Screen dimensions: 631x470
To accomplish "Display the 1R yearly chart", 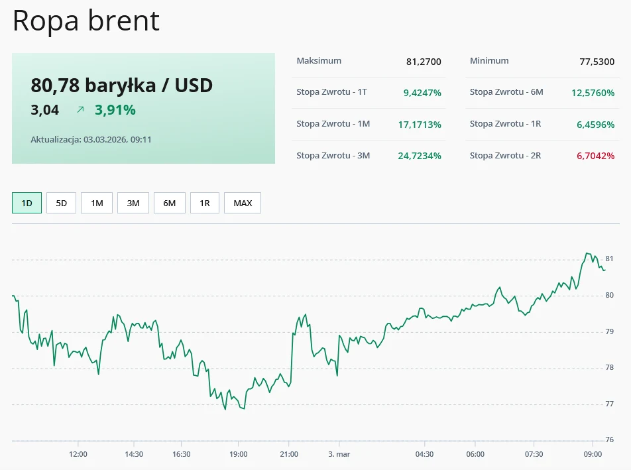I will tap(205, 203).
